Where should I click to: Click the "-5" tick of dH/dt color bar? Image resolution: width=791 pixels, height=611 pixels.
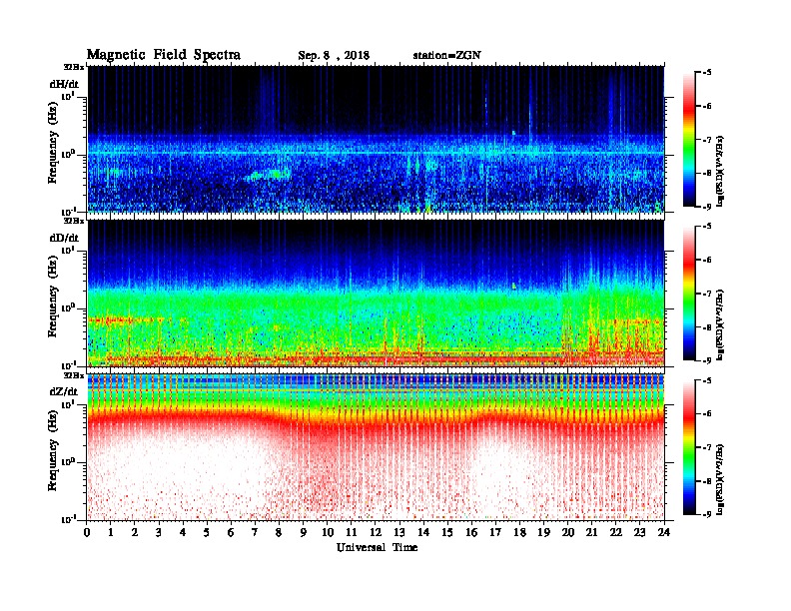707,73
